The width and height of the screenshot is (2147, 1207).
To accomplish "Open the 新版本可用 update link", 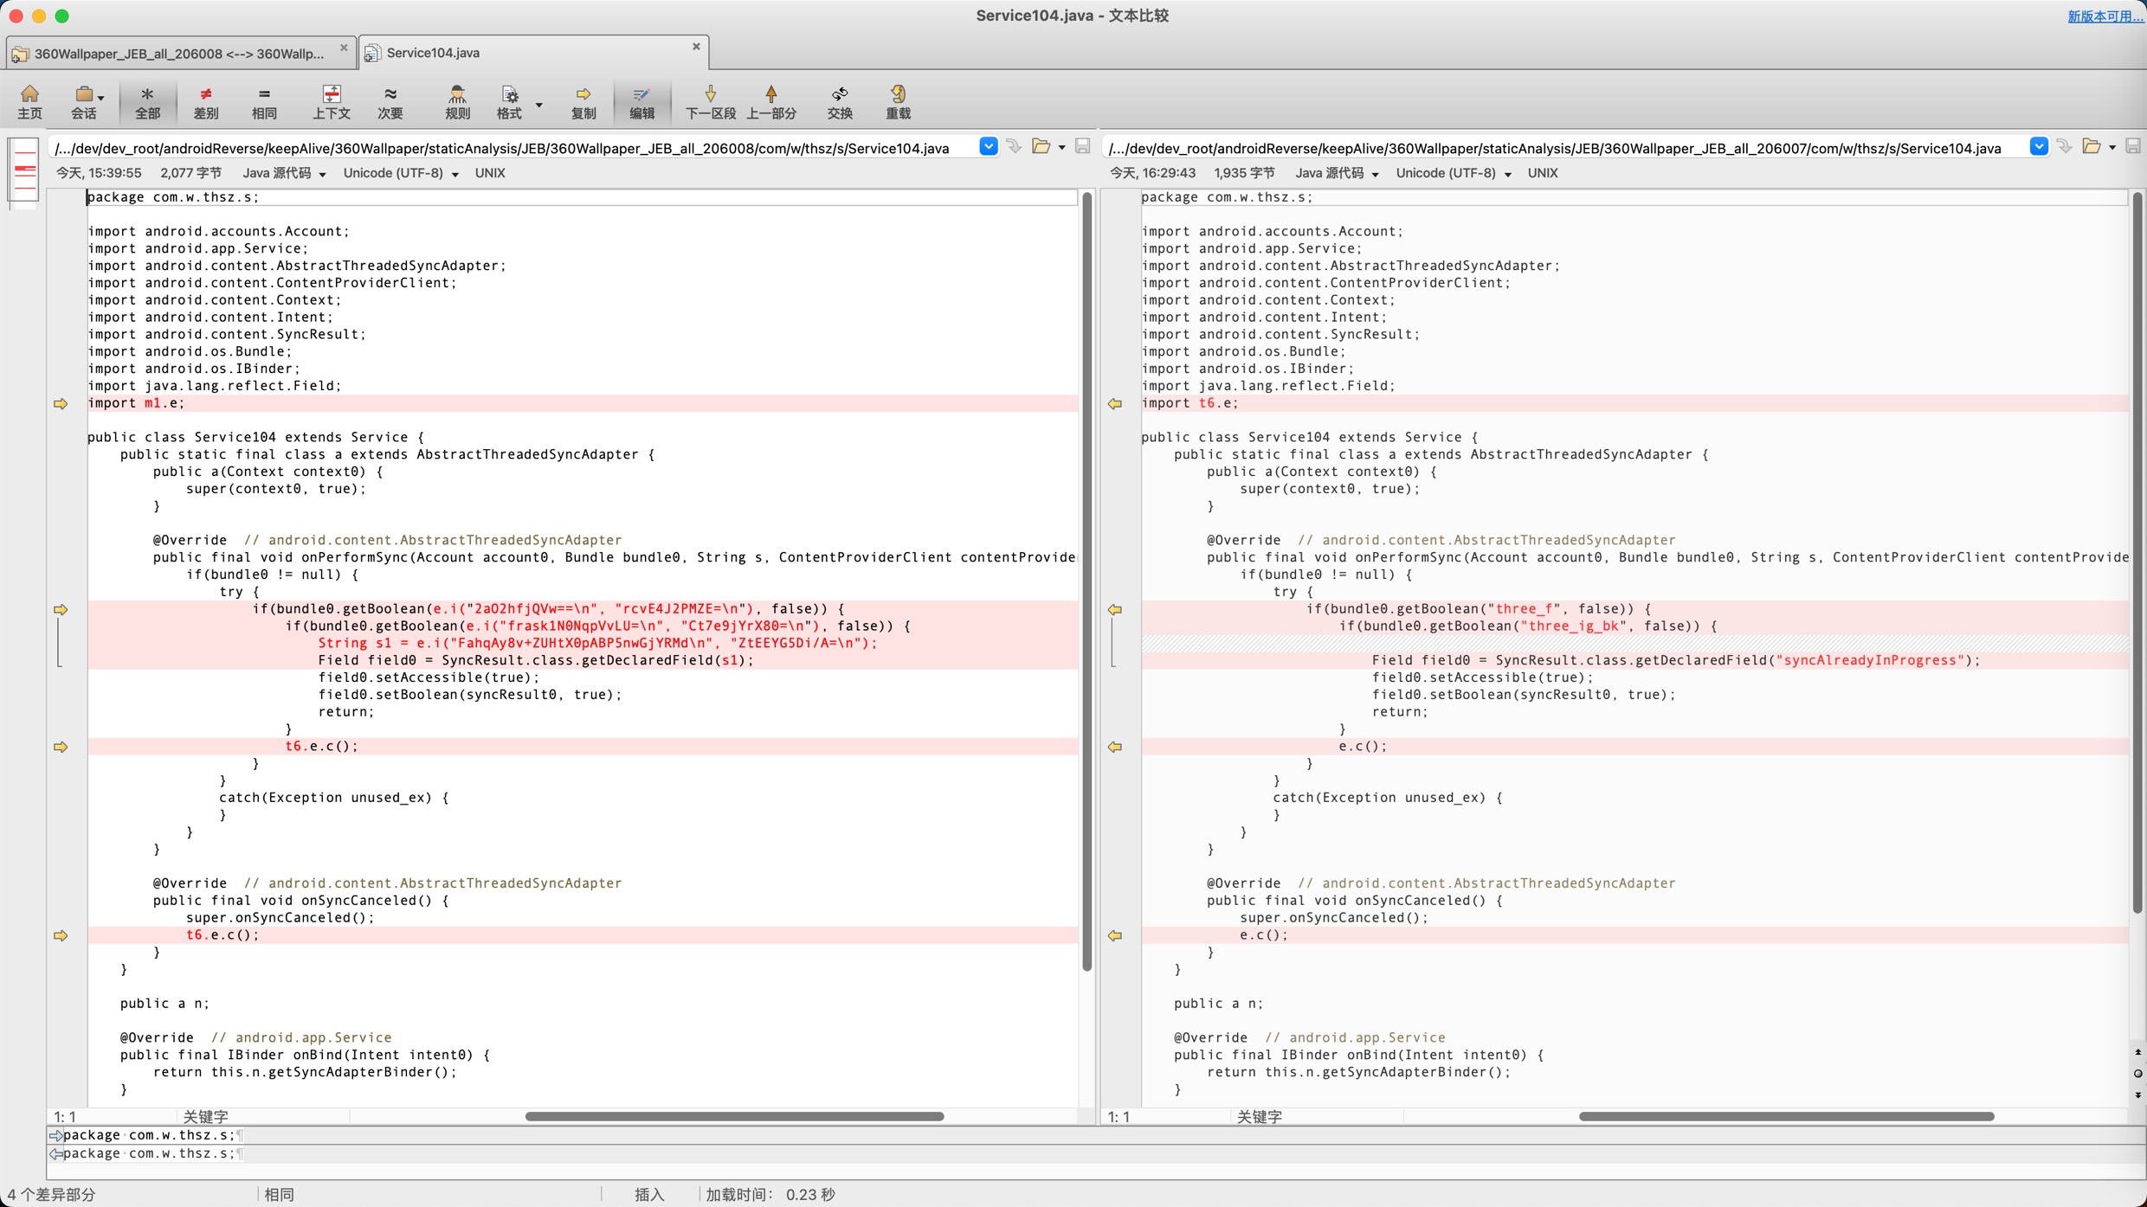I will click(x=2105, y=16).
